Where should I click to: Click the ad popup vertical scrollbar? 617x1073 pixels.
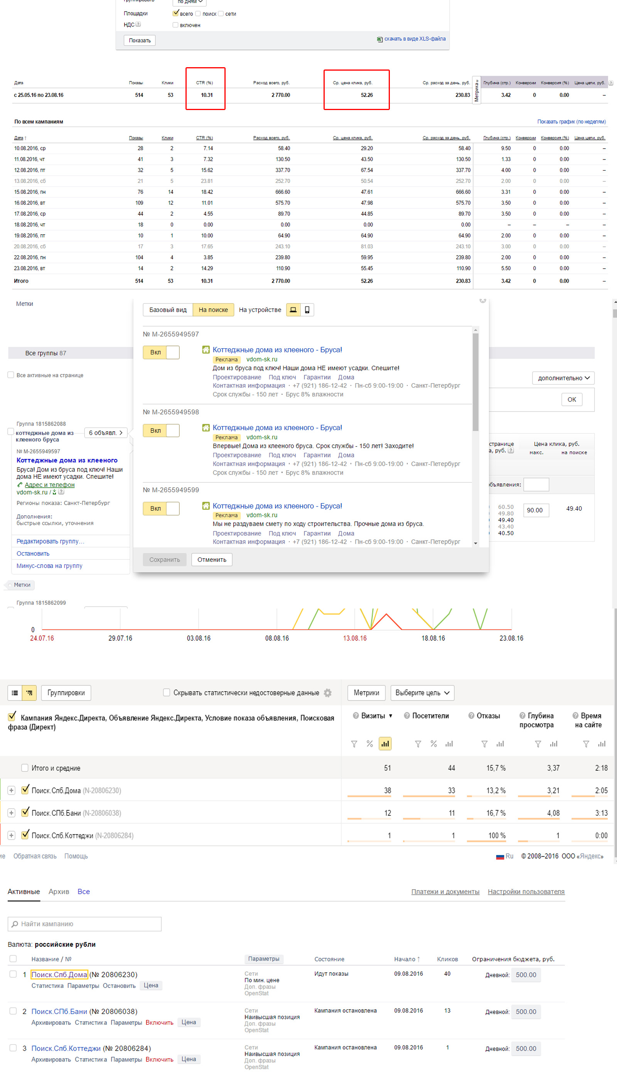click(475, 382)
